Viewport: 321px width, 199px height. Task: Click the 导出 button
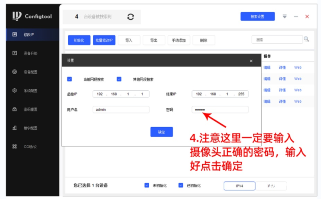[x=154, y=40]
